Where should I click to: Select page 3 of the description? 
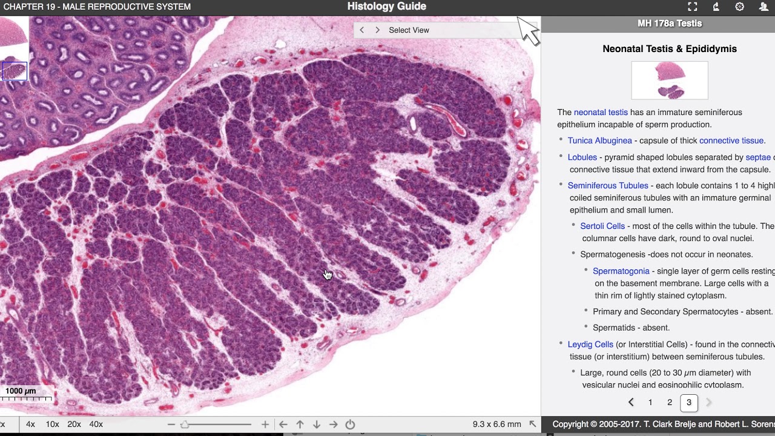pos(688,403)
